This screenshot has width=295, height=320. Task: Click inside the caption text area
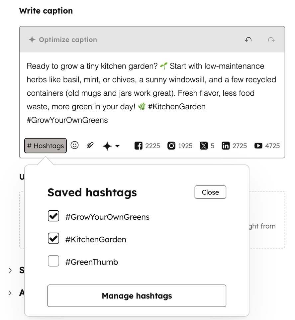point(151,93)
